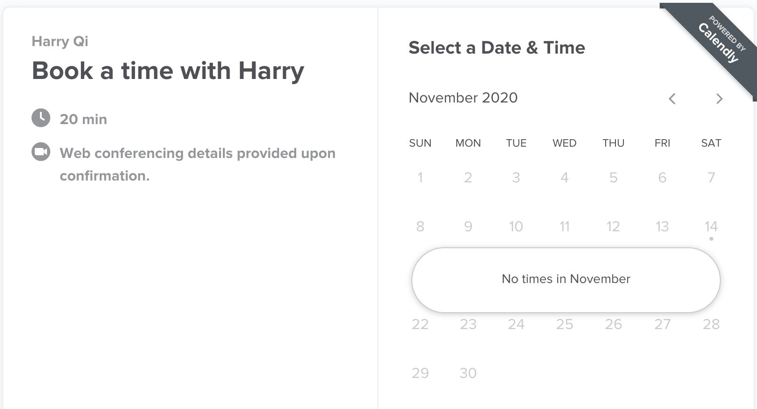Open the November 2020 month label
The height and width of the screenshot is (409, 757).
(x=464, y=98)
